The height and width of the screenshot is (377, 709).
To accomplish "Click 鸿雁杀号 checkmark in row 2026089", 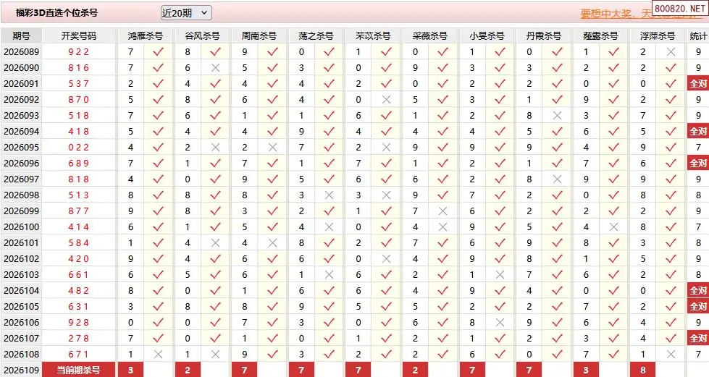I will [159, 52].
